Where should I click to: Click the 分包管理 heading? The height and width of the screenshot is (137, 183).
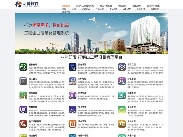point(132,79)
